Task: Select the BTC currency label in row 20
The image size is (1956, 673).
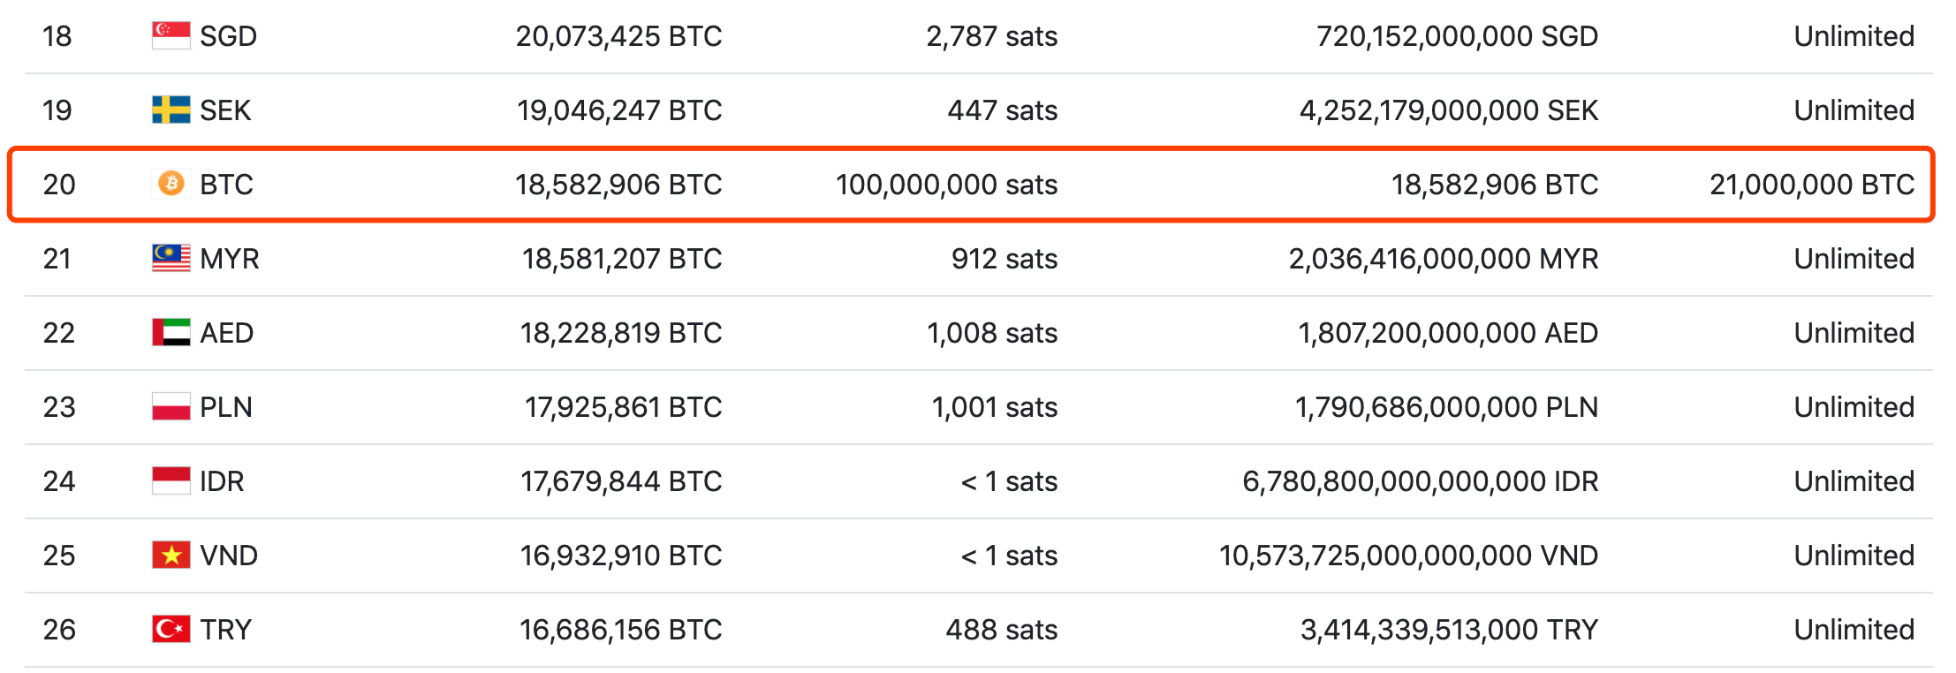Action: tap(226, 184)
